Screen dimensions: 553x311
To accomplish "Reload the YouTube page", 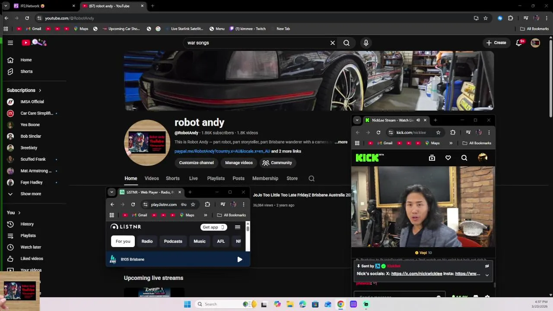I will [27, 18].
